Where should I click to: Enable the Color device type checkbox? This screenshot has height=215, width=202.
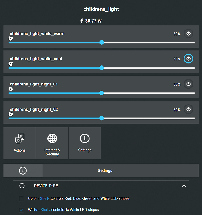(21, 199)
